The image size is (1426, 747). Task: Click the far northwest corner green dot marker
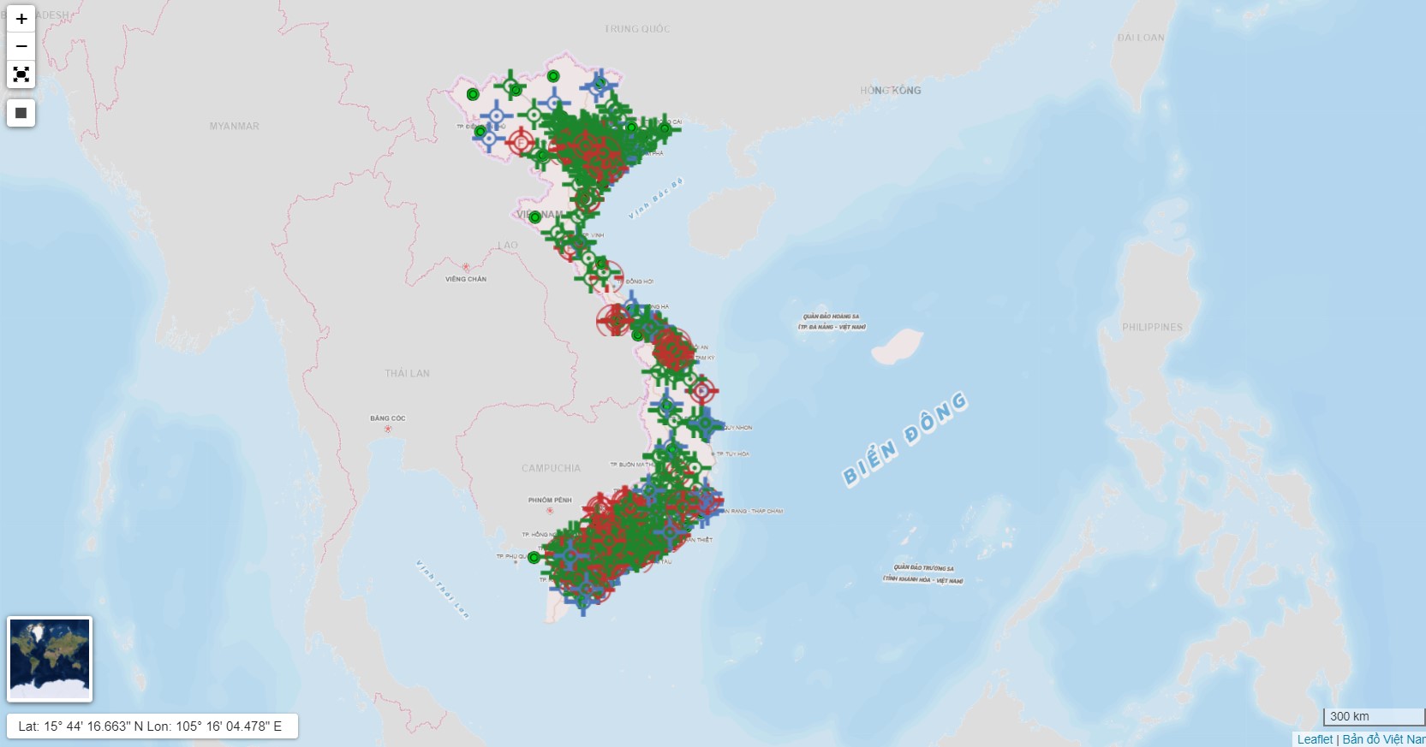tap(473, 94)
